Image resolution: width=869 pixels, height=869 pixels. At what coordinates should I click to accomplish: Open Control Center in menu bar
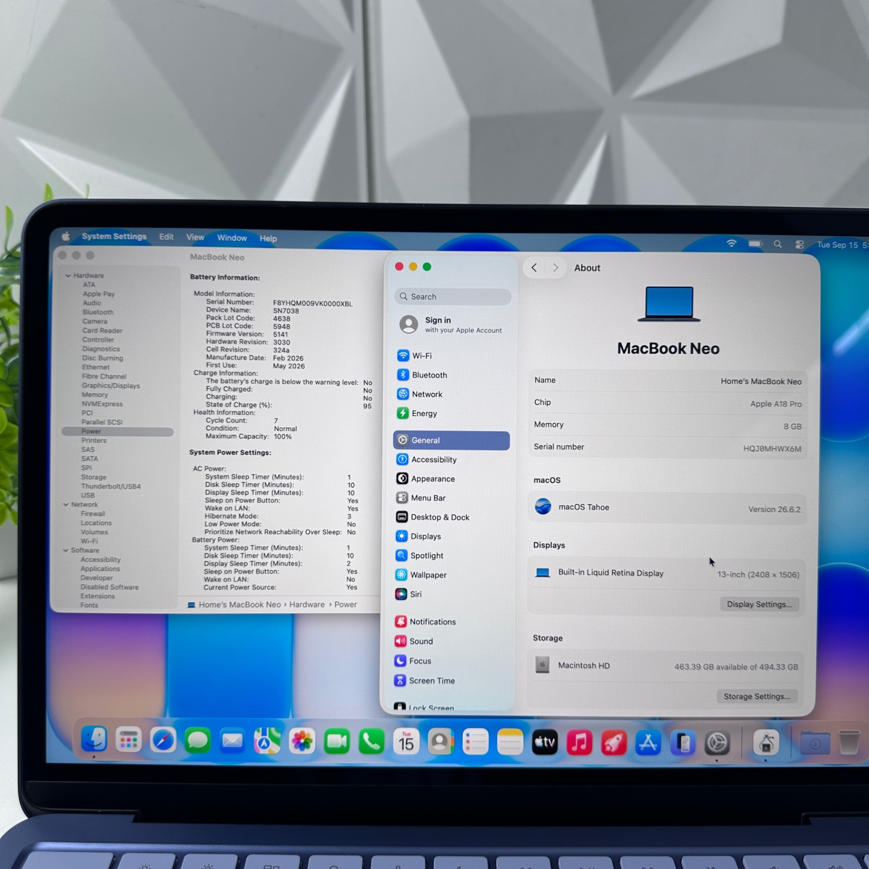tap(799, 244)
